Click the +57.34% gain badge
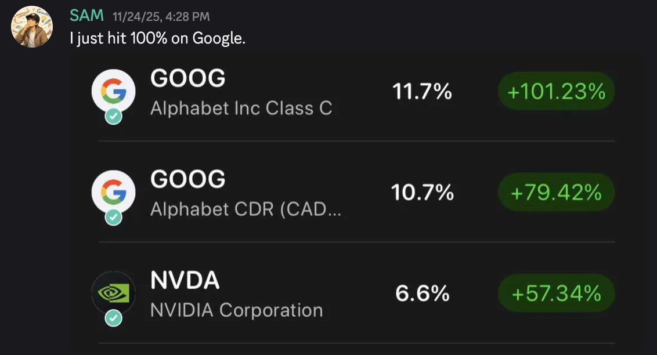The image size is (657, 355). (x=556, y=293)
